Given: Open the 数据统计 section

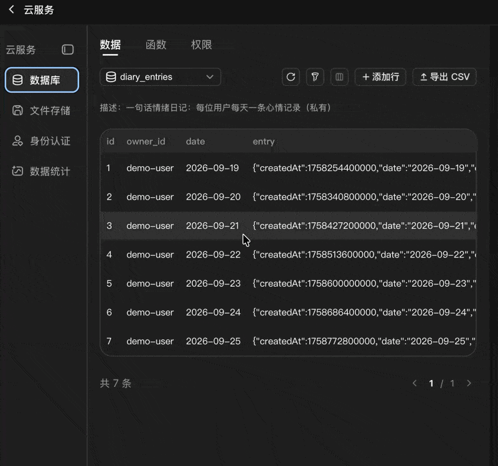Looking at the screenshot, I should [x=42, y=172].
